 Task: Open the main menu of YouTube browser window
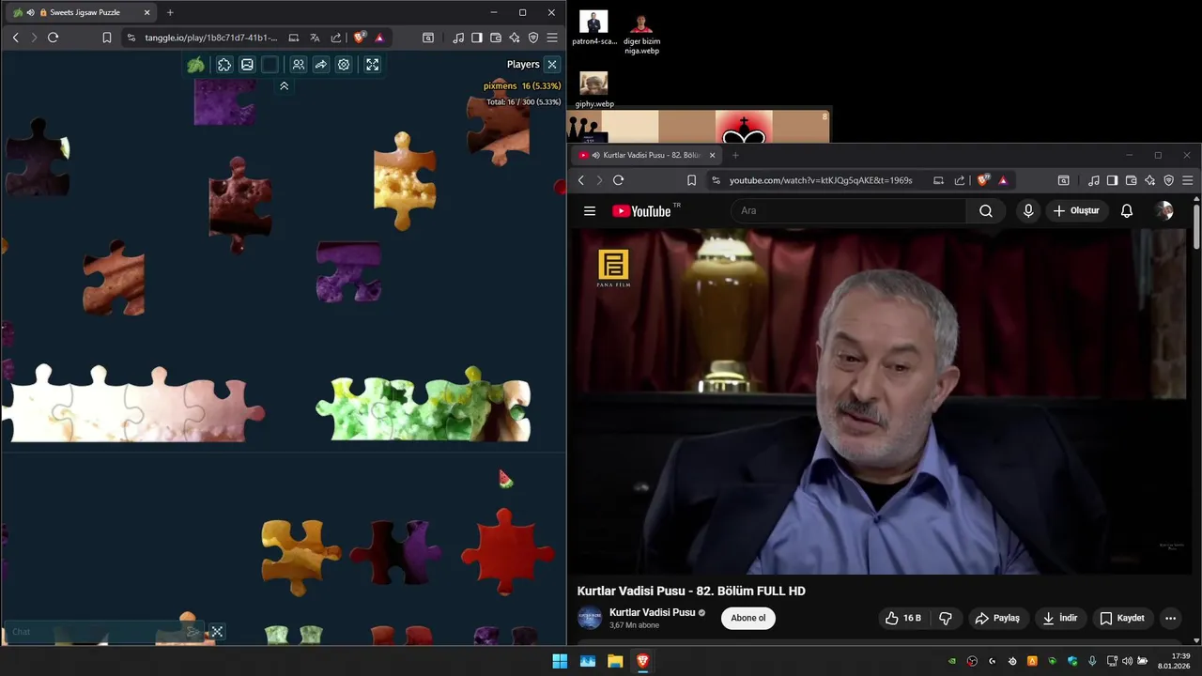click(x=1187, y=180)
